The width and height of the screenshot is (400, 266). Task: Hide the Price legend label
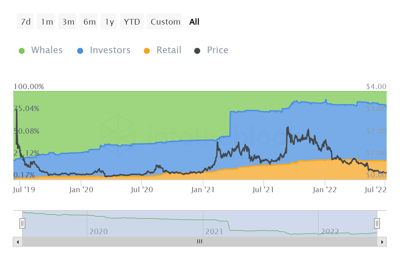tap(218, 50)
